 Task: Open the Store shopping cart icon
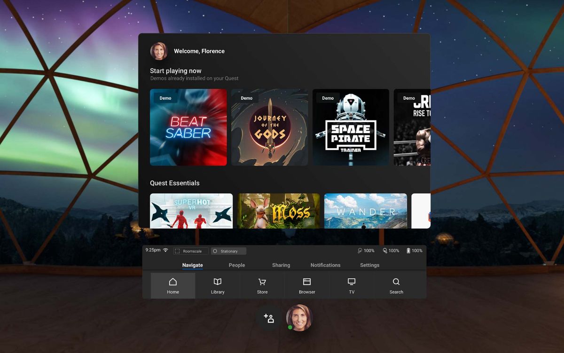pyautogui.click(x=262, y=282)
